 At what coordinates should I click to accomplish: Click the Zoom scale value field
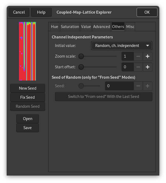click(128, 56)
